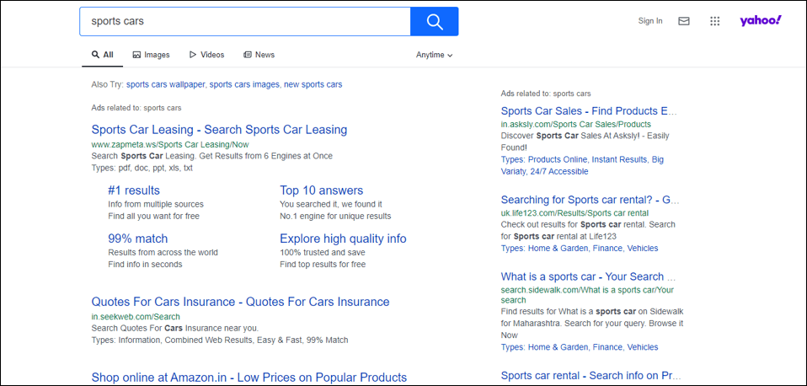Click 'Find top results for free' text

[323, 265]
